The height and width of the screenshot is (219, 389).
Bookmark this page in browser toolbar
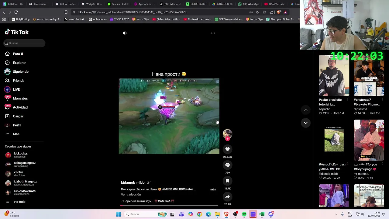pos(66,12)
